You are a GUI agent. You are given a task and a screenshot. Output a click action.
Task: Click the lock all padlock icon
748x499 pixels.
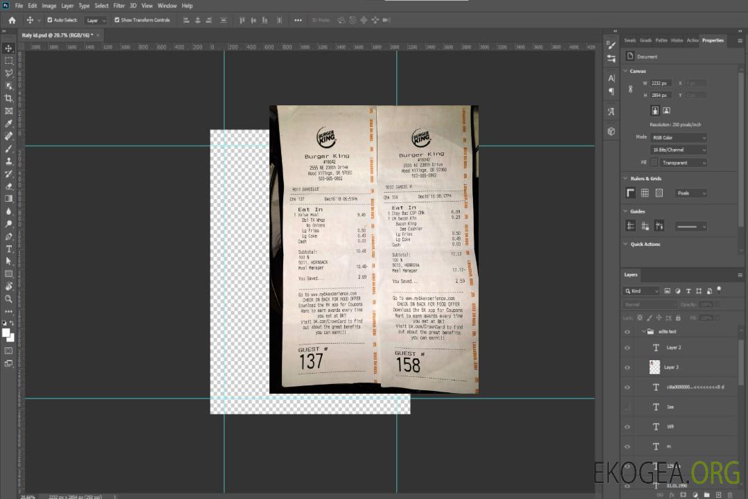pyautogui.click(x=678, y=318)
